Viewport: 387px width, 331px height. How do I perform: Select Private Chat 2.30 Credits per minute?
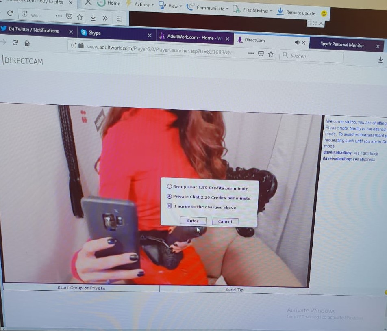pos(170,196)
